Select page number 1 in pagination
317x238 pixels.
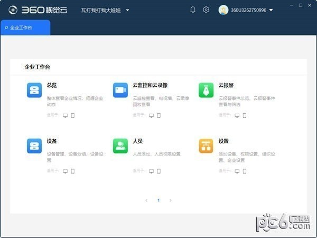158,200
